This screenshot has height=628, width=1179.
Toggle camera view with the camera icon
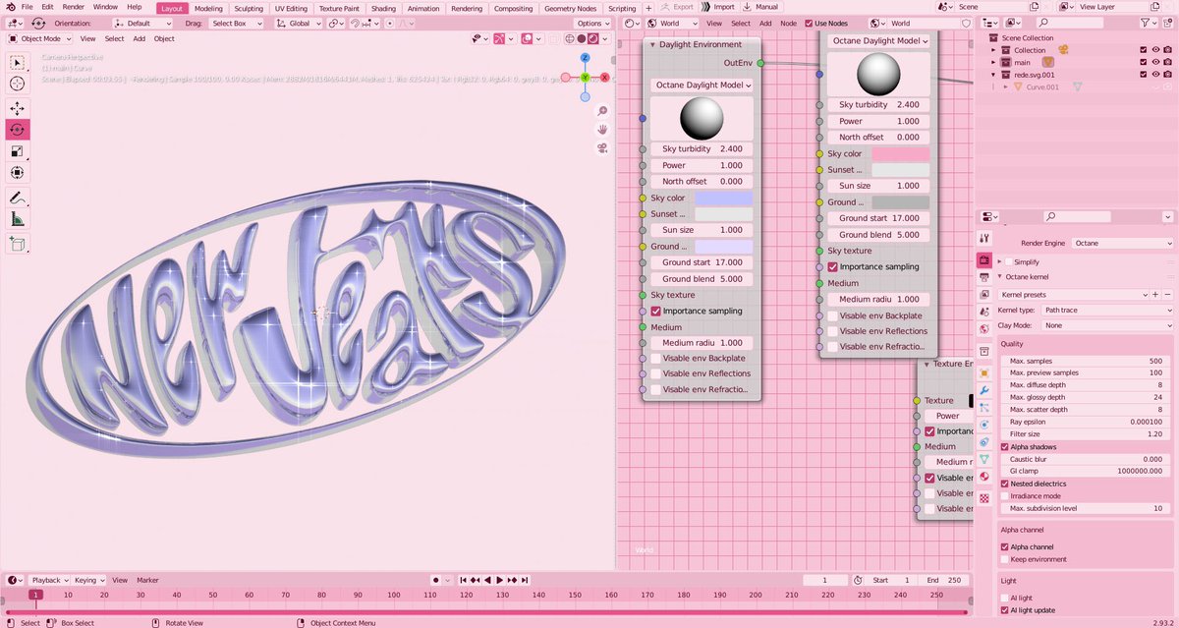pyautogui.click(x=601, y=148)
